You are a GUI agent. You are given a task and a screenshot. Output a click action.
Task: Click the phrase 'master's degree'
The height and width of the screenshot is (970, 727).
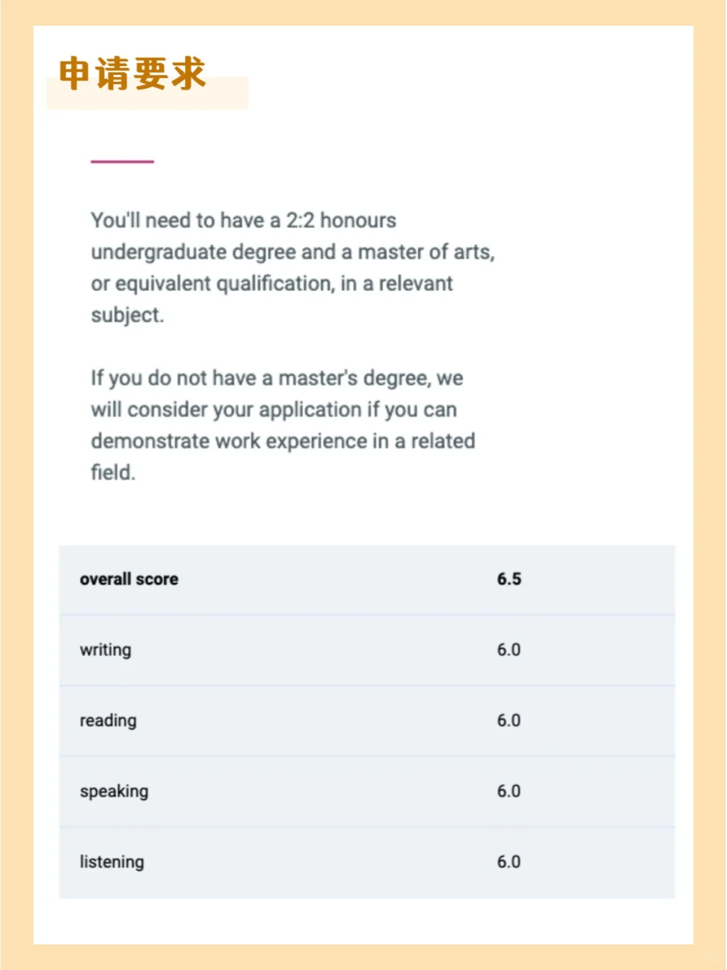point(354,379)
